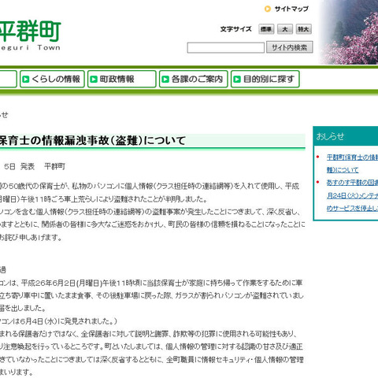
Task: Open the あすのす平群の図書 news link
Action: tap(352, 195)
